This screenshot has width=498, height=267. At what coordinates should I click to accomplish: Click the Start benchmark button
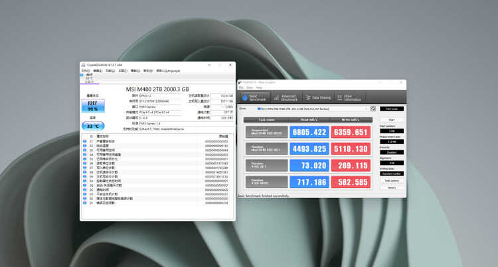[x=392, y=120]
